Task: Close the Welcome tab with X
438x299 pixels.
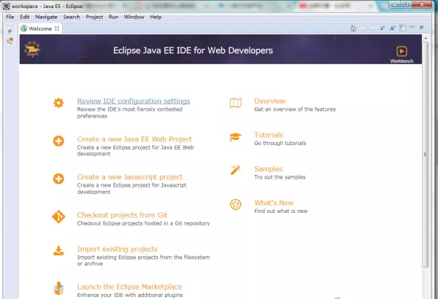Action: pos(57,28)
